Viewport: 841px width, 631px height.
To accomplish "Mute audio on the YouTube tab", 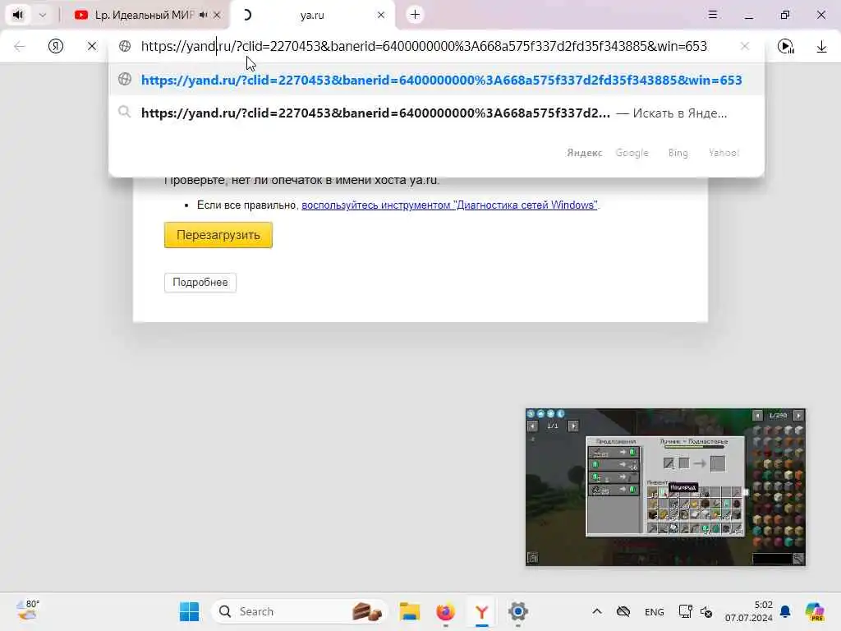I will tap(204, 15).
